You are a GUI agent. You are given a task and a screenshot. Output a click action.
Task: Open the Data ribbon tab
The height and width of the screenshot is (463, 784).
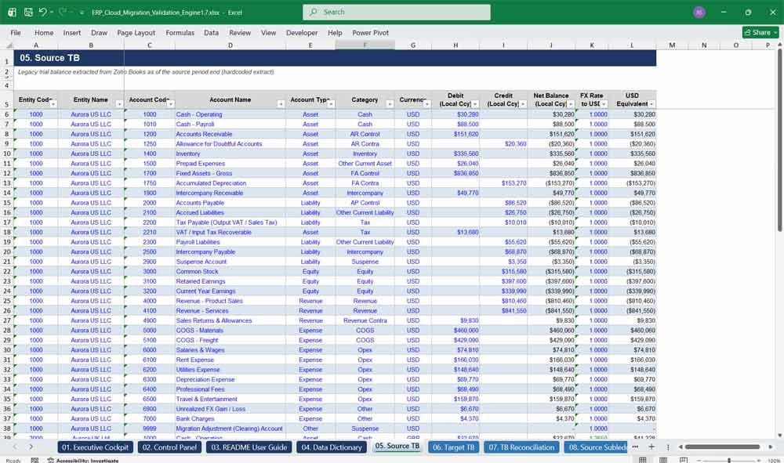click(x=211, y=32)
